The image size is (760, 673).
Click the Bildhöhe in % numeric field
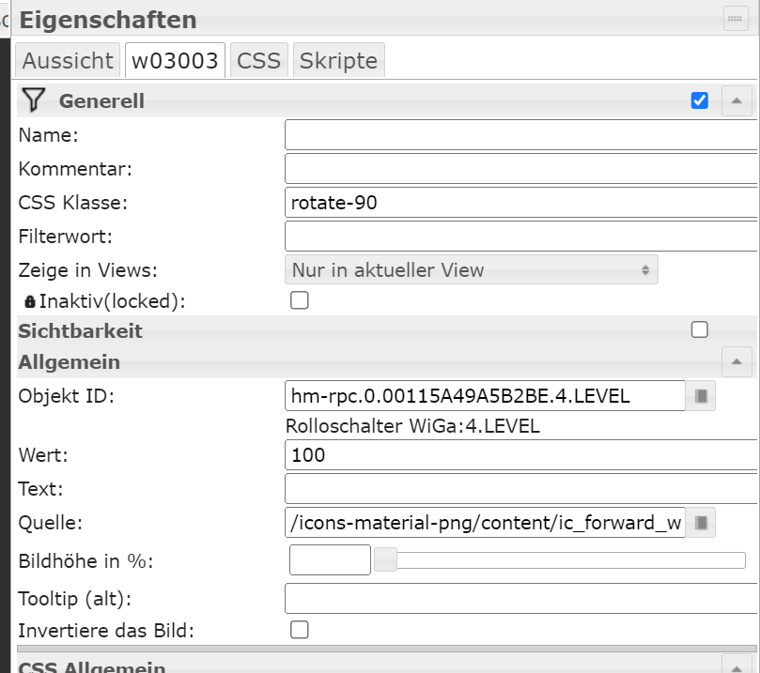point(330,559)
